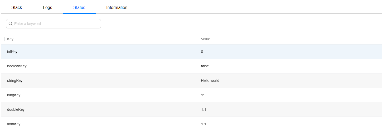This screenshot has width=382, height=130.
Task: Open the Logs tab
Action: (x=47, y=7)
